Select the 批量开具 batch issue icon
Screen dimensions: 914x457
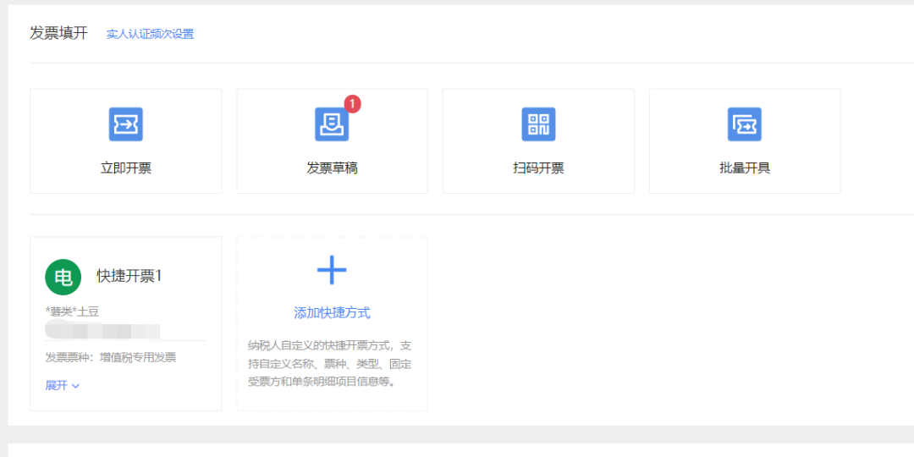coord(745,124)
